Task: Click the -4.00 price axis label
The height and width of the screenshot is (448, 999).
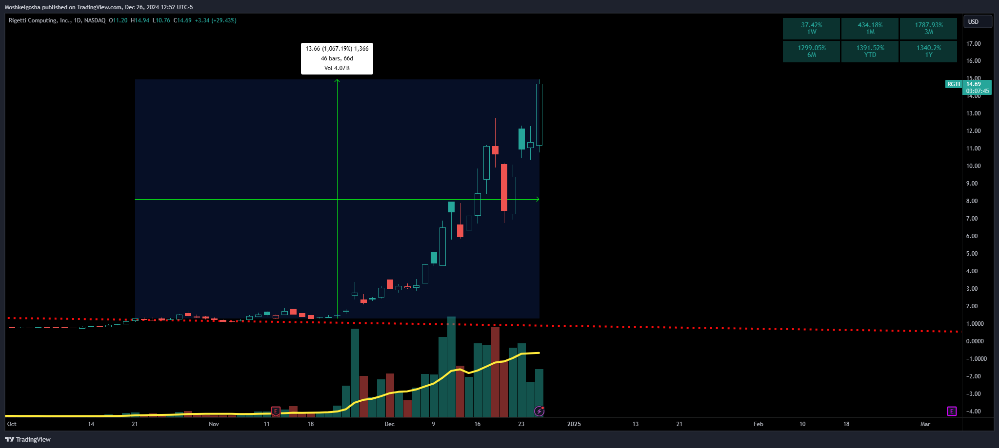Action: (x=973, y=411)
